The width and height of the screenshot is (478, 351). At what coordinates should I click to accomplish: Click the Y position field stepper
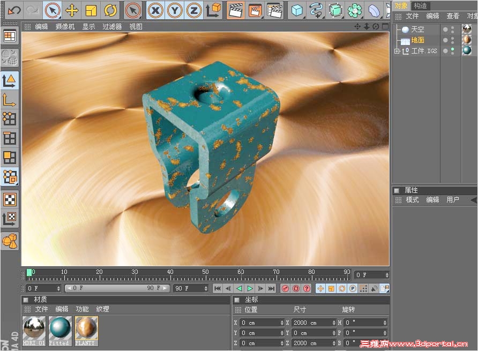pos(282,333)
